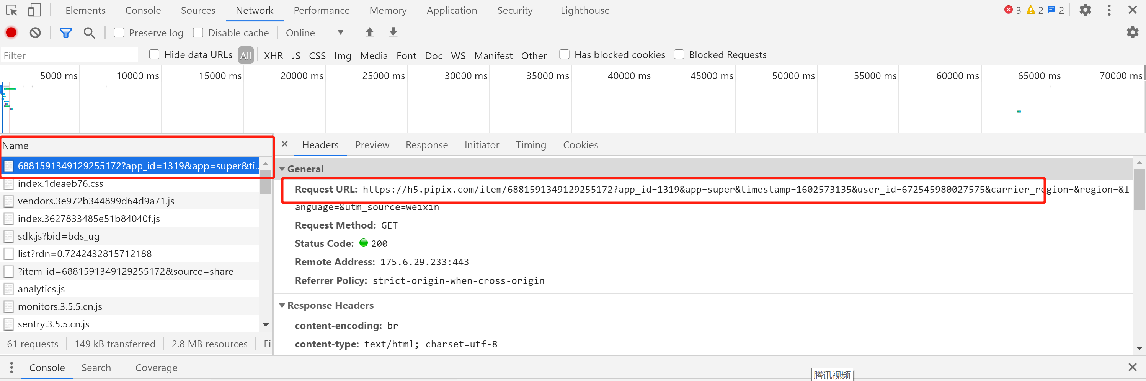Open the Preview tab of request
Viewport: 1146px width, 381px height.
tap(372, 145)
